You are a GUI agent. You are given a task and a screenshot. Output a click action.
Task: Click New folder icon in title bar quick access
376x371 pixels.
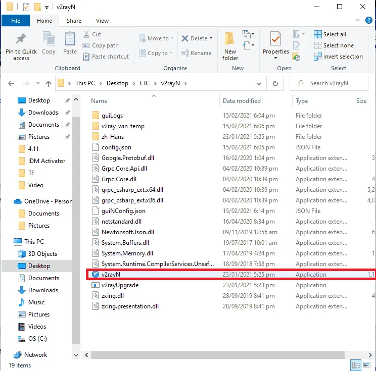click(x=37, y=7)
